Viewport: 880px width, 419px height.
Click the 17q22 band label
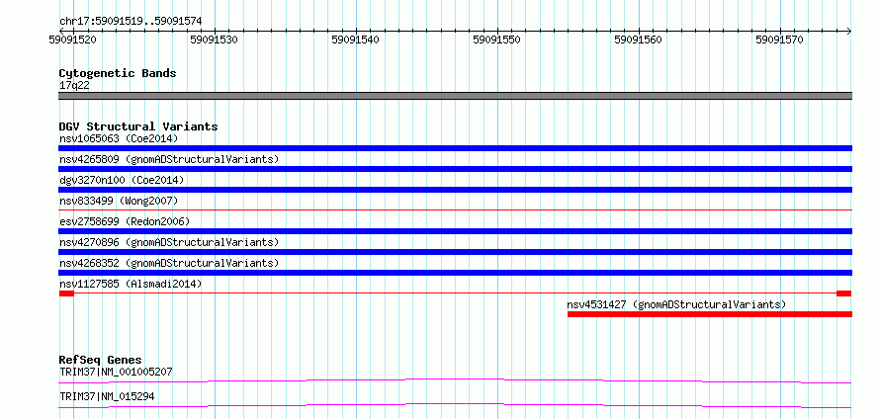(x=74, y=86)
